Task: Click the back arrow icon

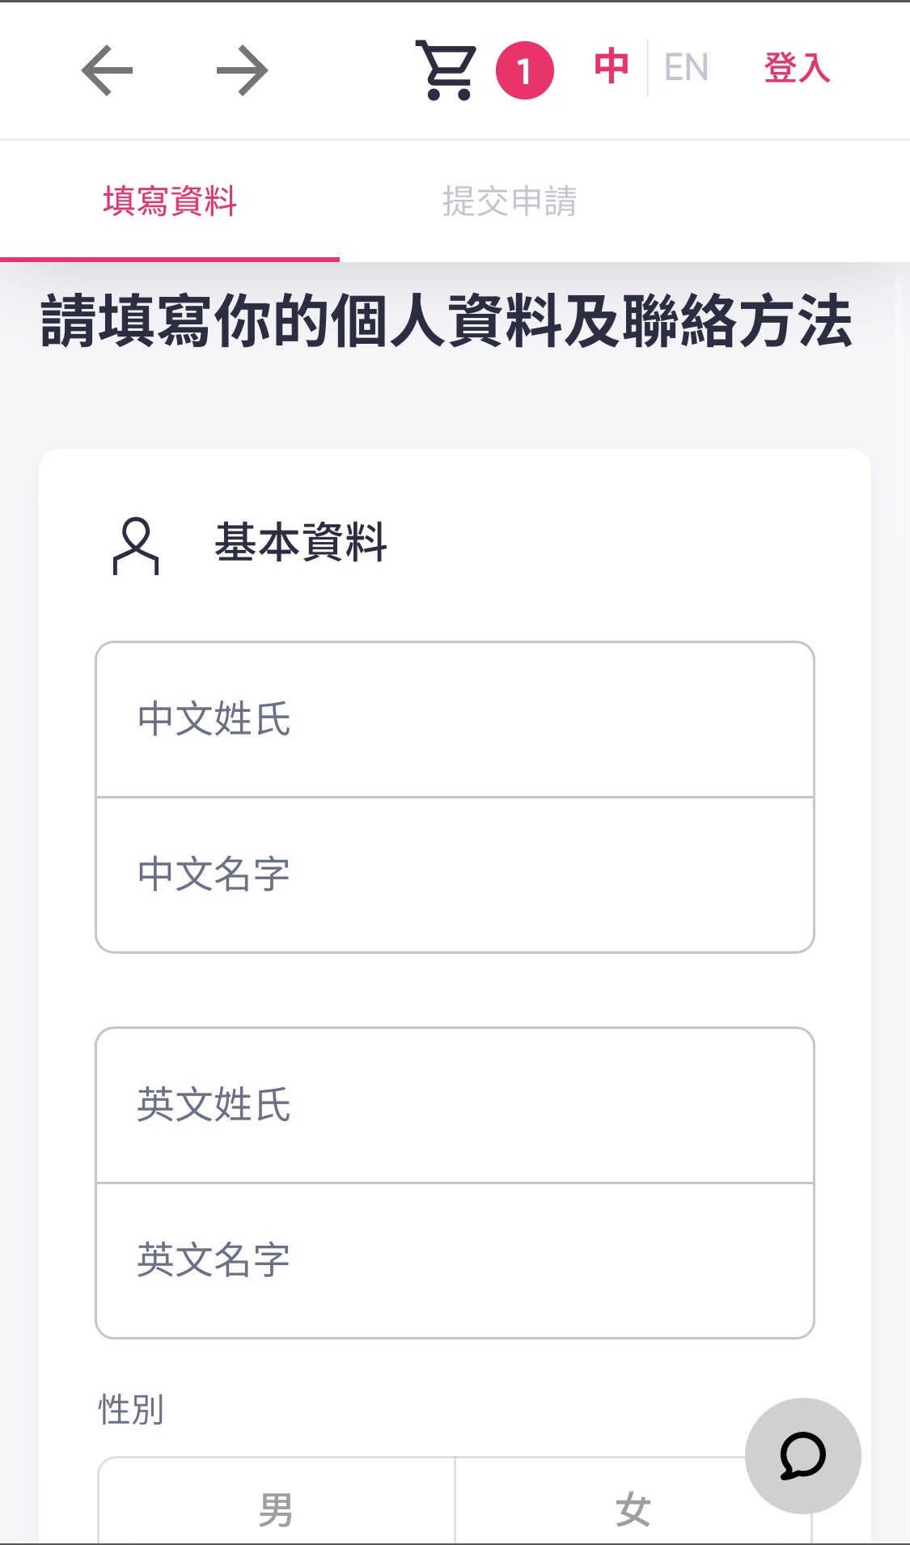Action: coord(107,71)
